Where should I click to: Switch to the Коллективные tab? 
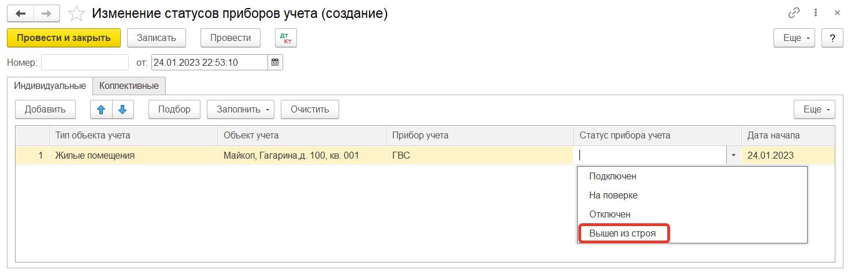(129, 86)
